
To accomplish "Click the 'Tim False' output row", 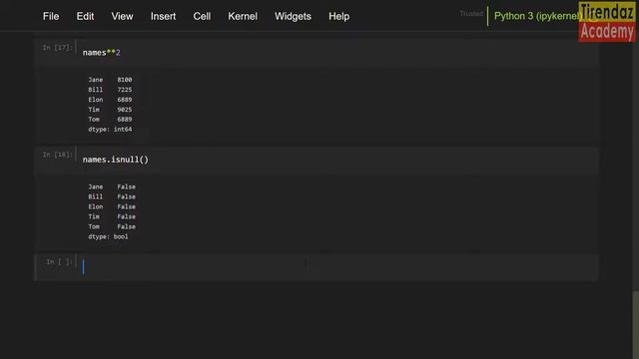I will (112, 216).
